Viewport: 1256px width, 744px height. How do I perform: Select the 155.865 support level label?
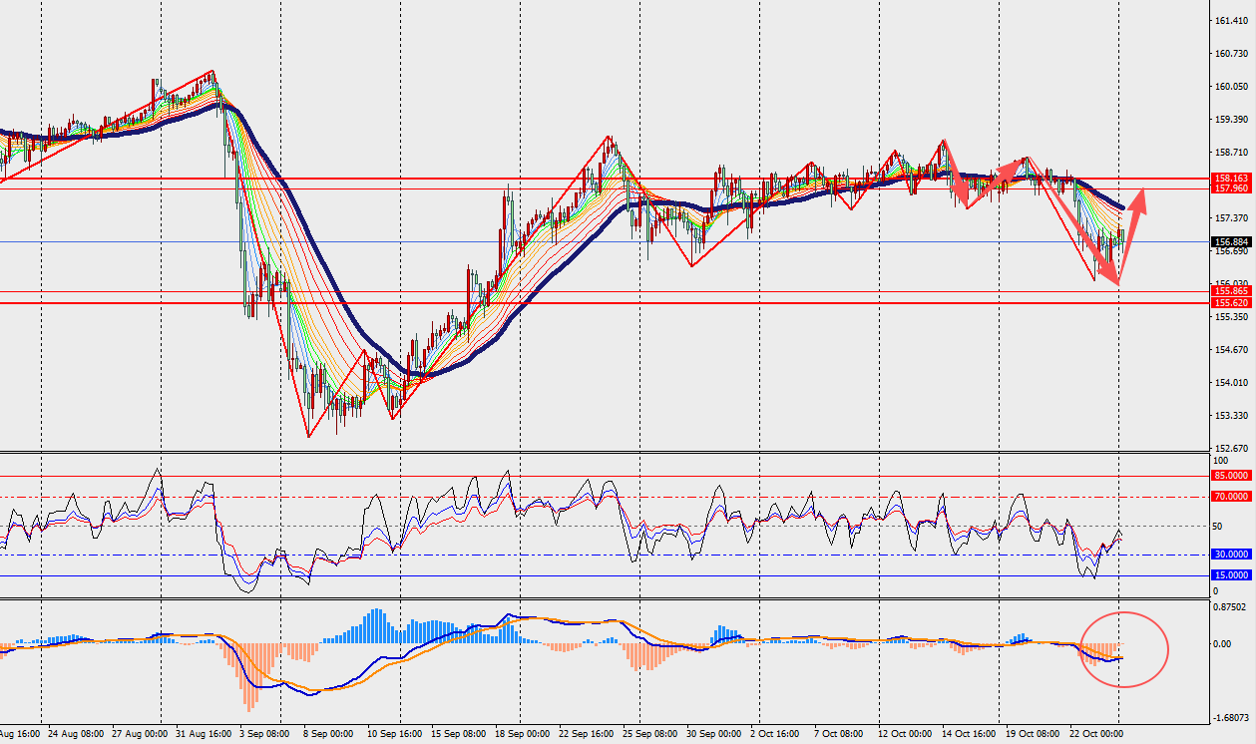pyautogui.click(x=1231, y=291)
